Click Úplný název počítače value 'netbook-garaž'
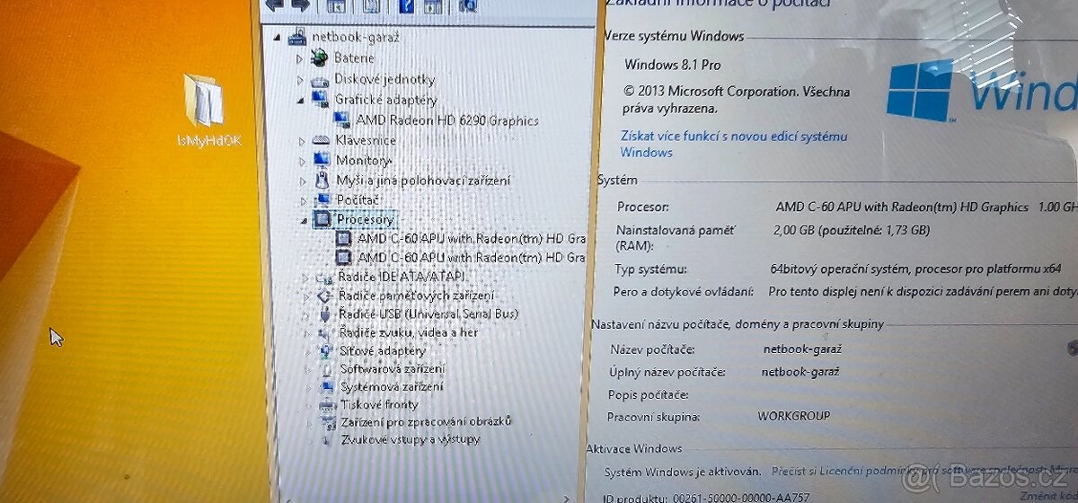Screen dimensions: 1078x503 point(800,371)
